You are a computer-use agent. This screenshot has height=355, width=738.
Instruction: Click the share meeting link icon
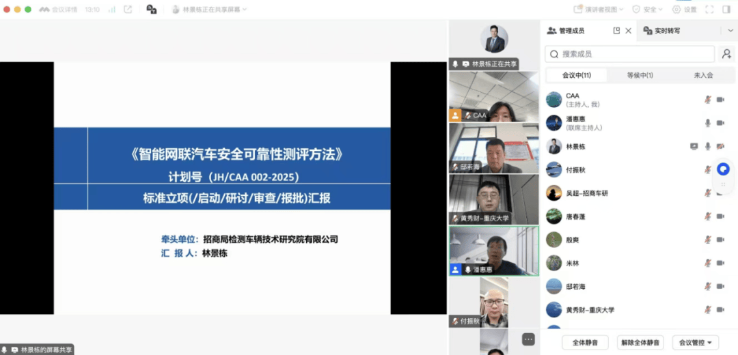[128, 10]
